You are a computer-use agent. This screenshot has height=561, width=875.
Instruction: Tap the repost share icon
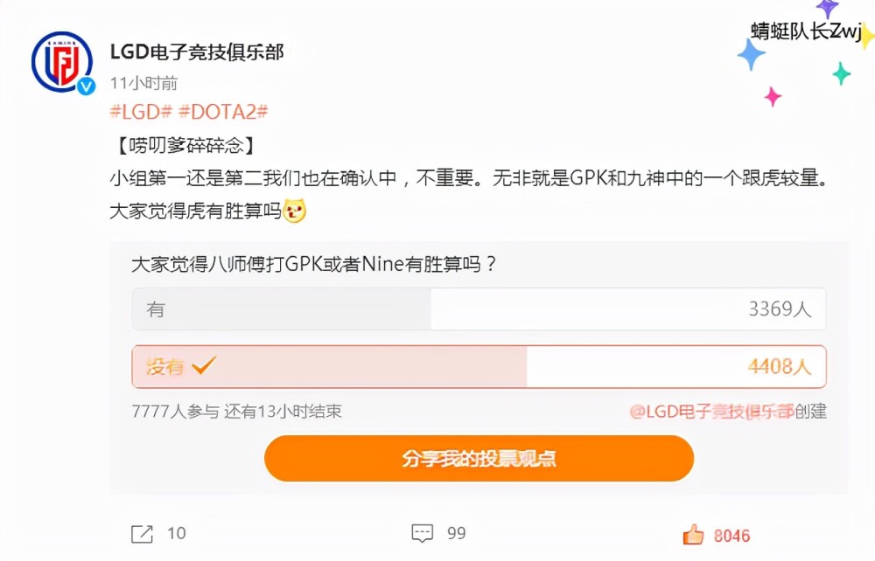pyautogui.click(x=142, y=534)
